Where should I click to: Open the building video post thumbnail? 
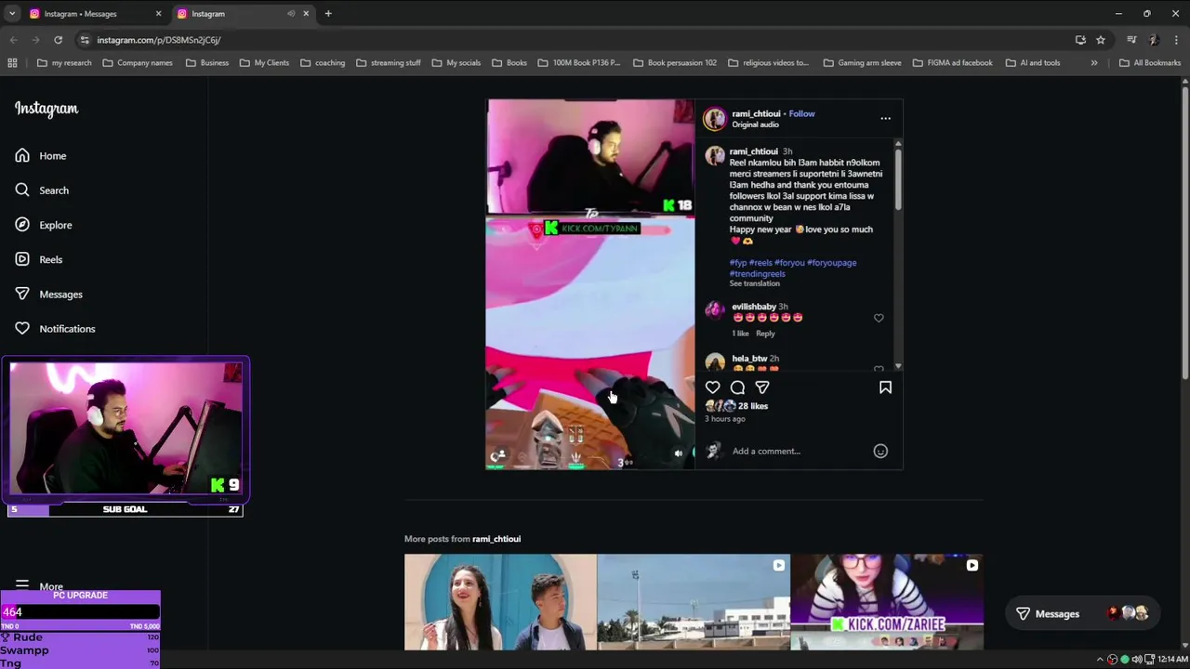(x=694, y=602)
